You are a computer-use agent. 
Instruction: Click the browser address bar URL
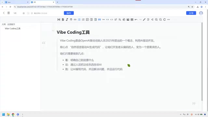[x=45, y=7]
